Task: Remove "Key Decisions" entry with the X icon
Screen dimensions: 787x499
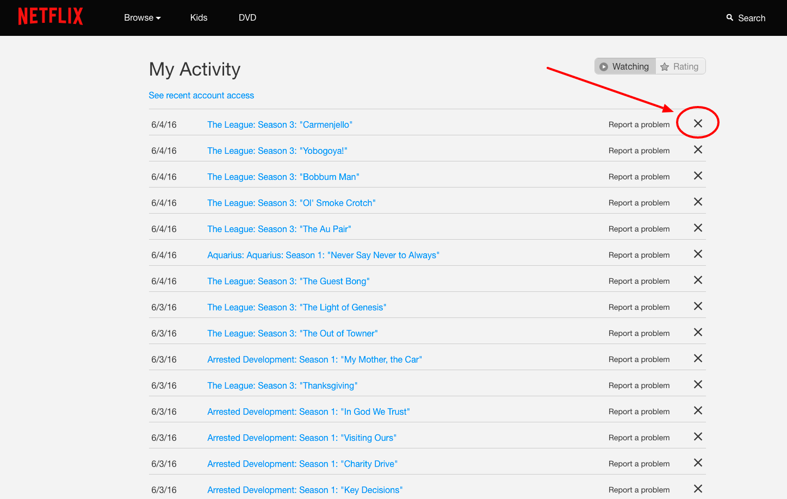Action: (x=698, y=489)
